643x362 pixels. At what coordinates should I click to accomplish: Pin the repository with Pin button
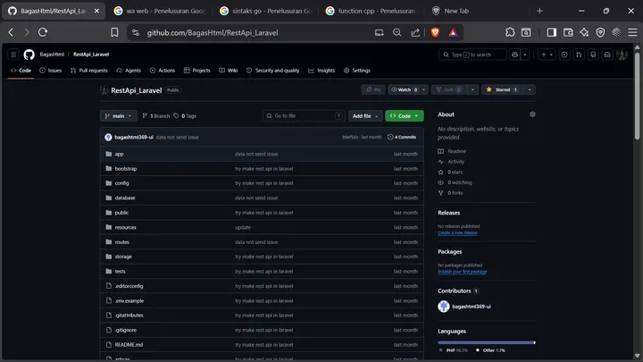point(373,89)
